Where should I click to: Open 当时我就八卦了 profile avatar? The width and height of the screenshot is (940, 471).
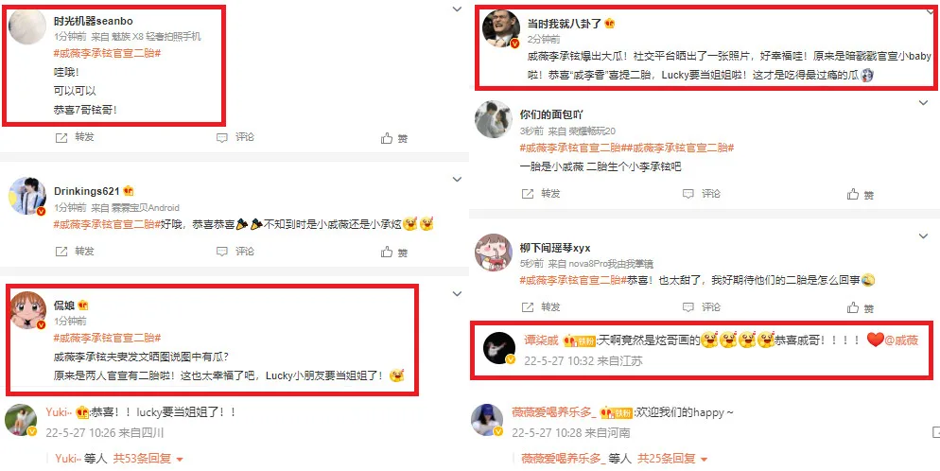pyautogui.click(x=500, y=28)
